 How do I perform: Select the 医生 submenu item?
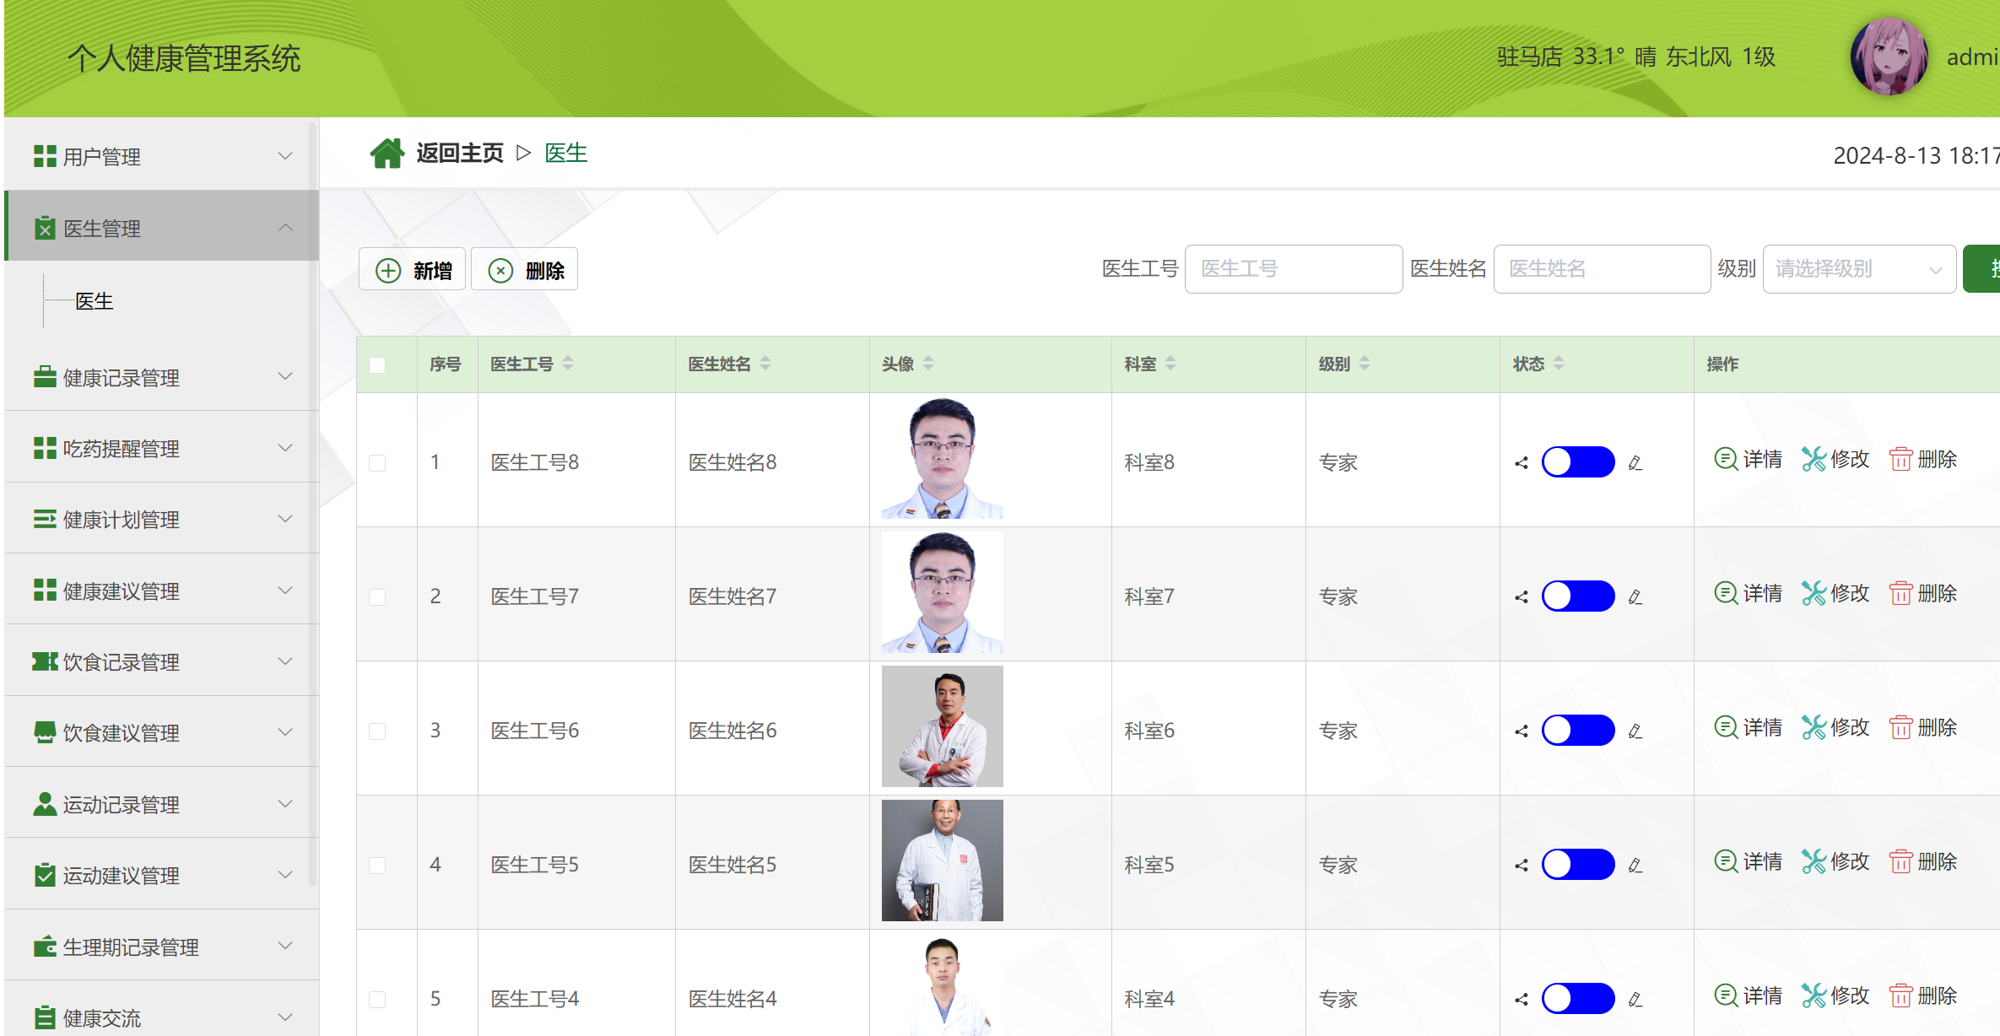95,301
